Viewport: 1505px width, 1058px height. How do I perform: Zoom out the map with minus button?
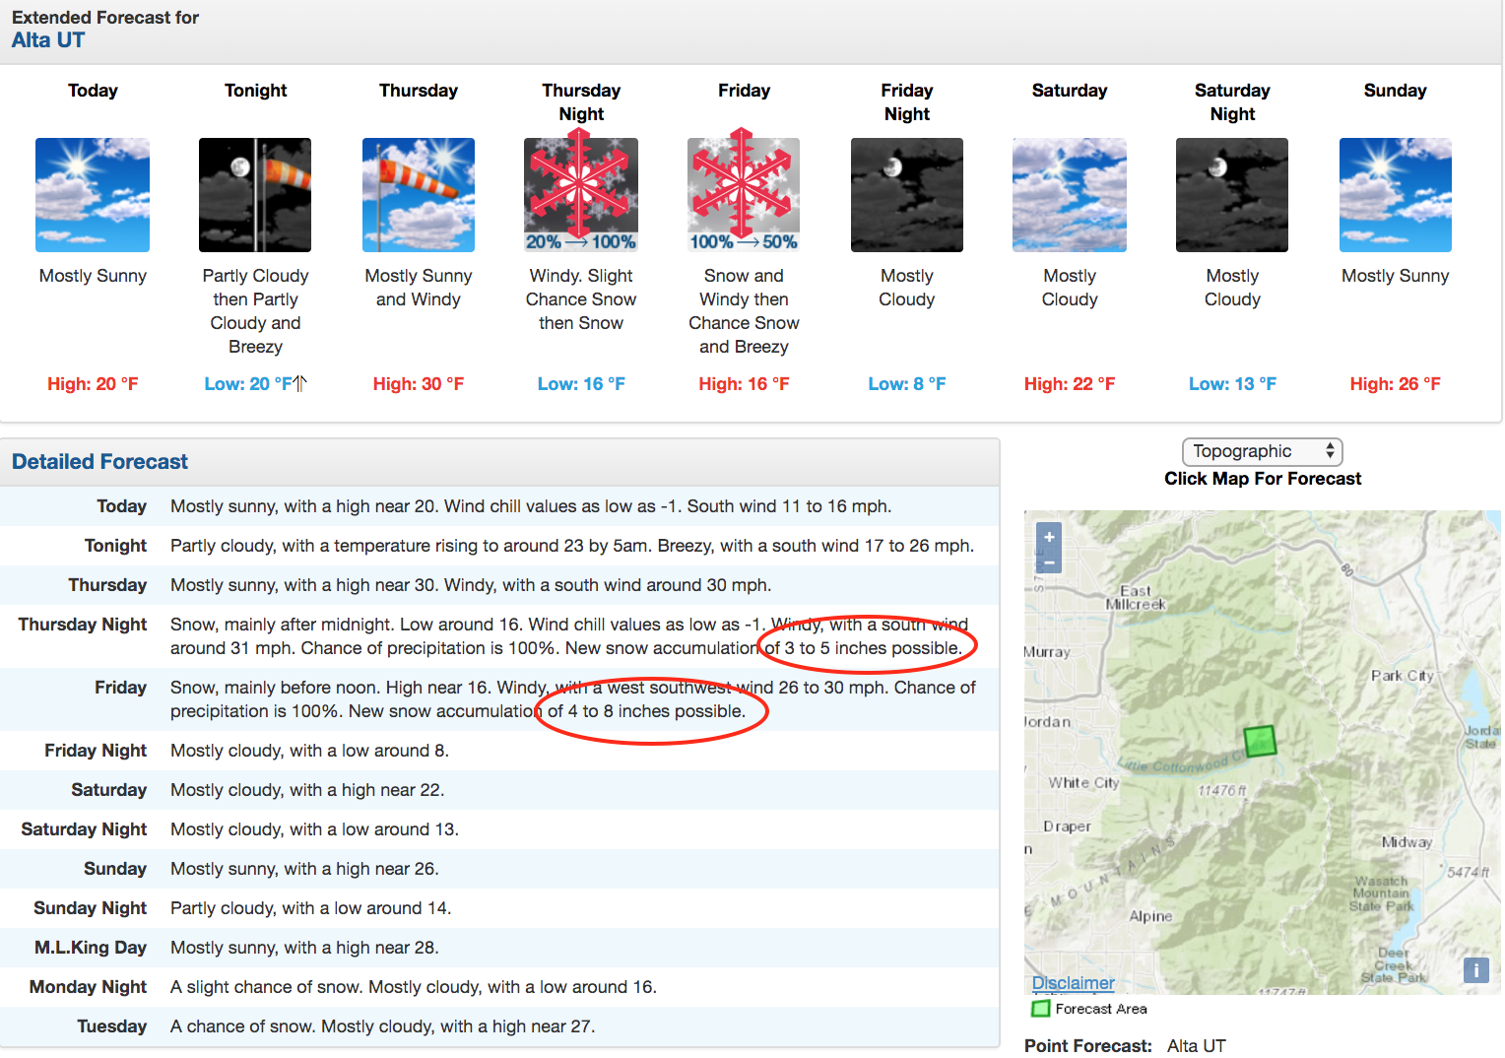[x=1049, y=562]
